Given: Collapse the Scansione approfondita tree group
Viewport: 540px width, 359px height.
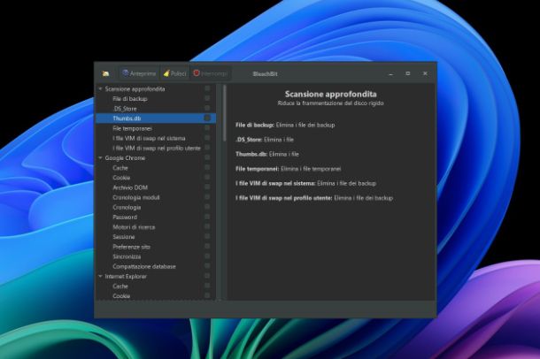Looking at the screenshot, I should (101, 89).
